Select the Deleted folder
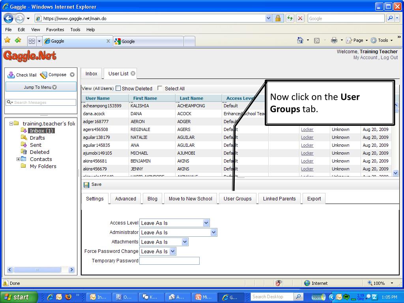 [39, 152]
